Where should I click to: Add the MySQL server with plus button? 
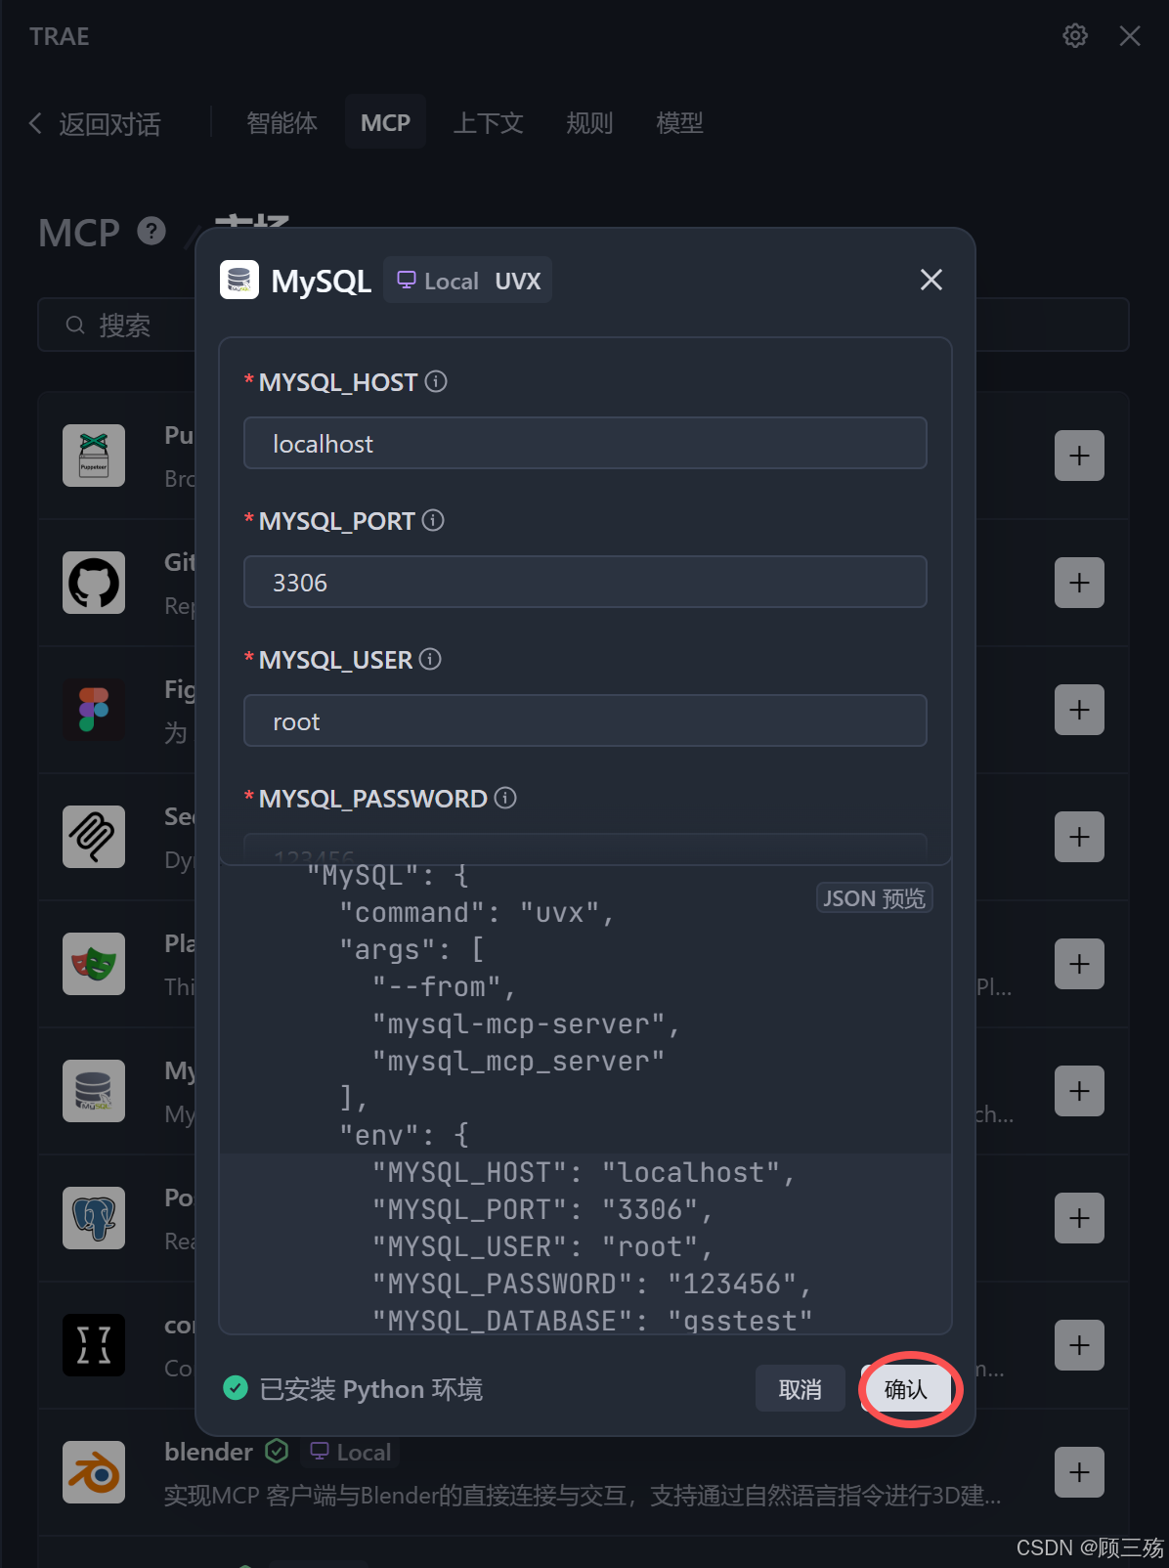tap(1079, 1091)
